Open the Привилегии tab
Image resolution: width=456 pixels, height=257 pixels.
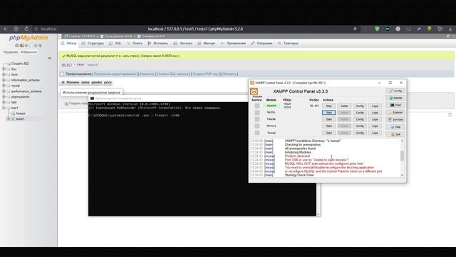click(233, 43)
